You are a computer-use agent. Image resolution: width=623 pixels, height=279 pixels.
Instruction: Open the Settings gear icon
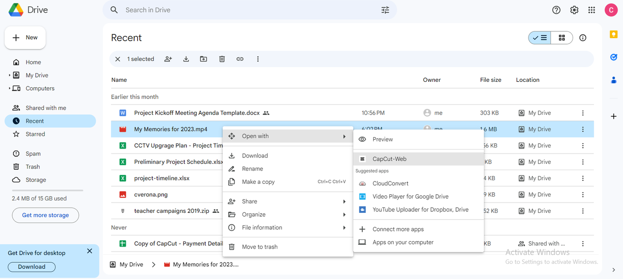point(574,10)
